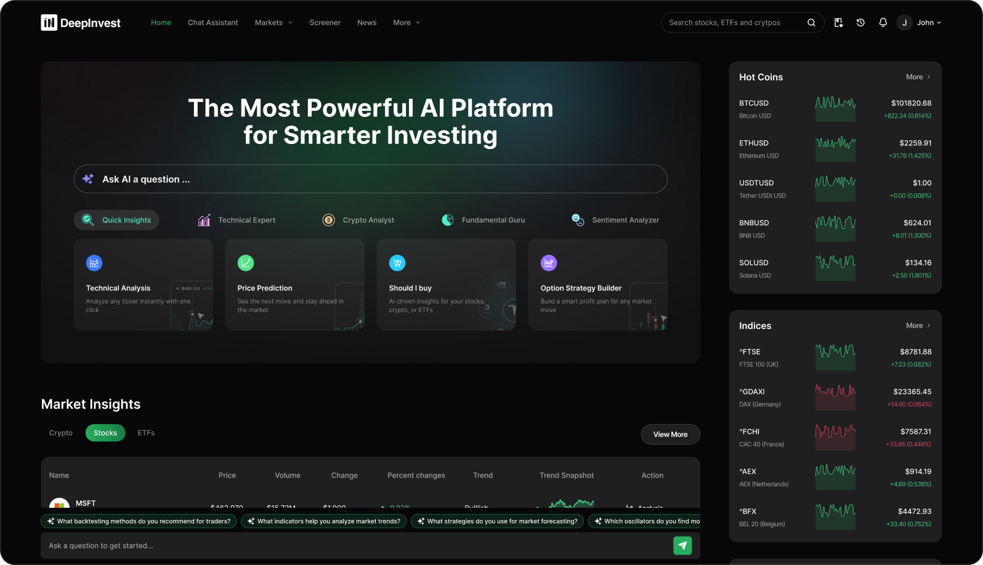The height and width of the screenshot is (565, 983).
Task: Open the watchlist bookmark icon in header
Action: (838, 23)
